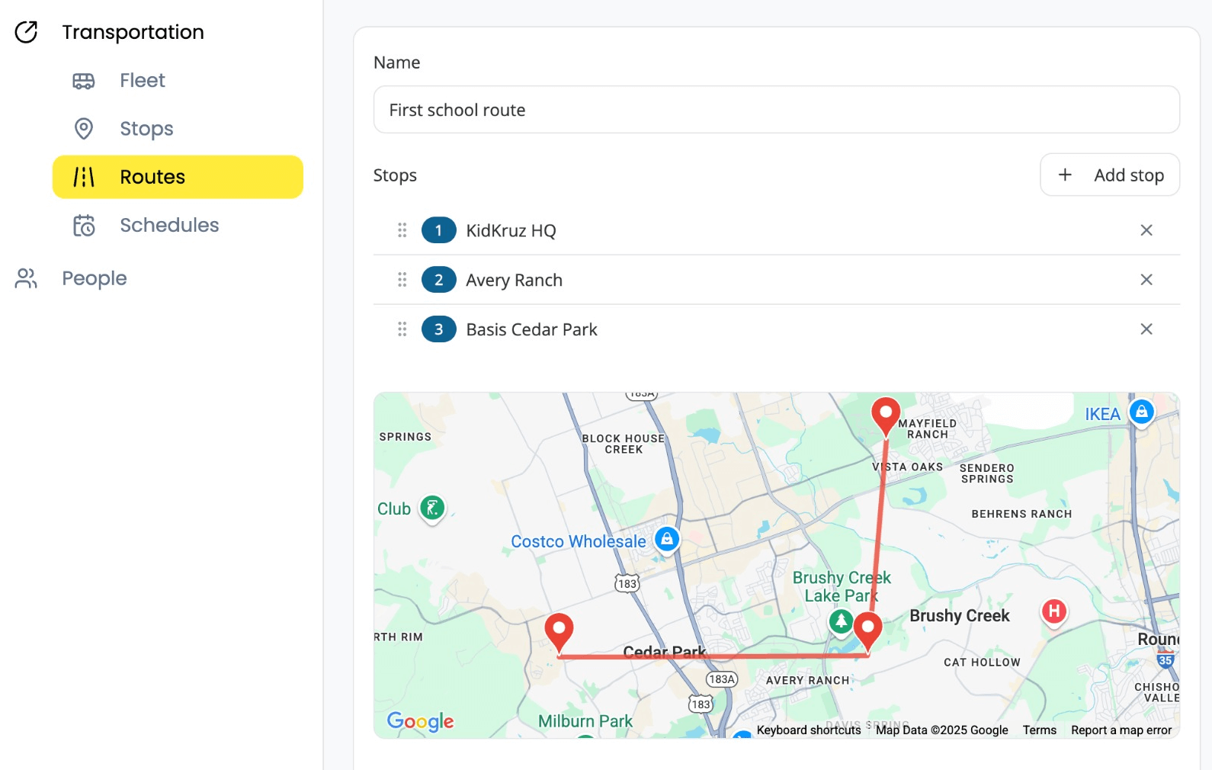Click drag handle for Basis Cedar Park
1212x770 pixels.
click(x=402, y=329)
